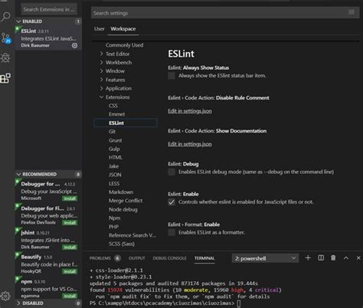This screenshot has height=308, width=363.
Task: Open the Extensions view icon
Action: point(5,78)
